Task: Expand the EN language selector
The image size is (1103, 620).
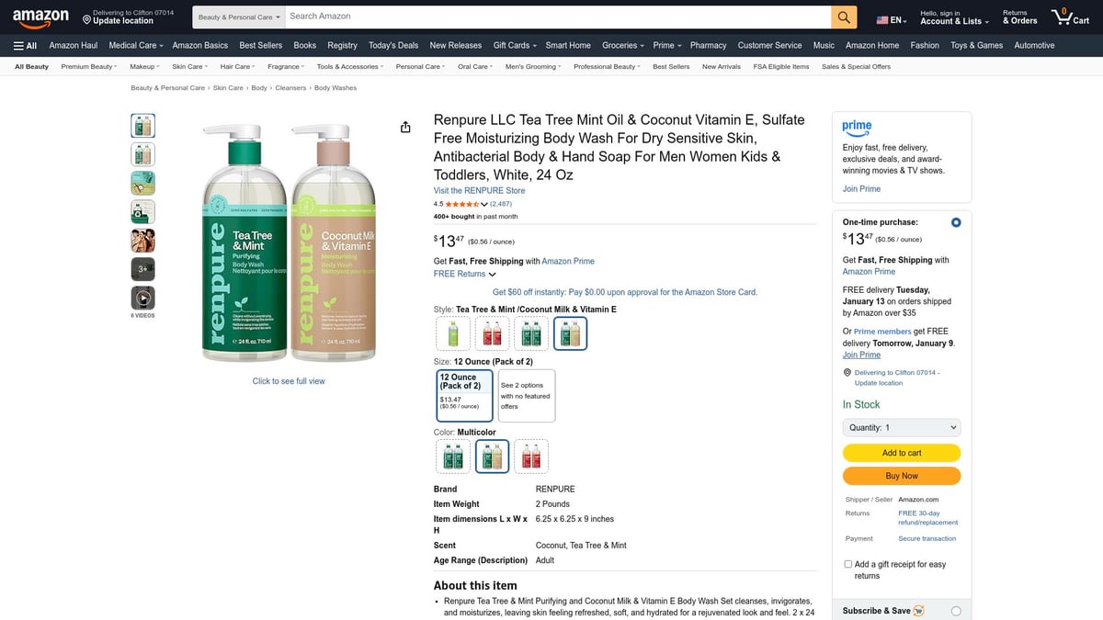Action: tap(890, 17)
